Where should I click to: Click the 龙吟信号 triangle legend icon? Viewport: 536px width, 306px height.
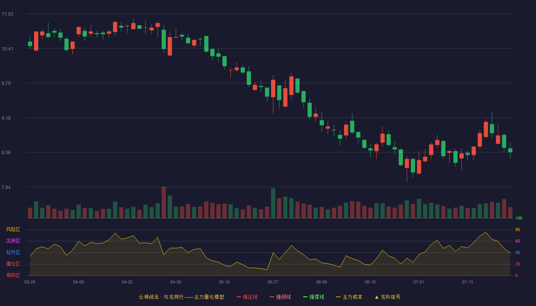(x=377, y=297)
